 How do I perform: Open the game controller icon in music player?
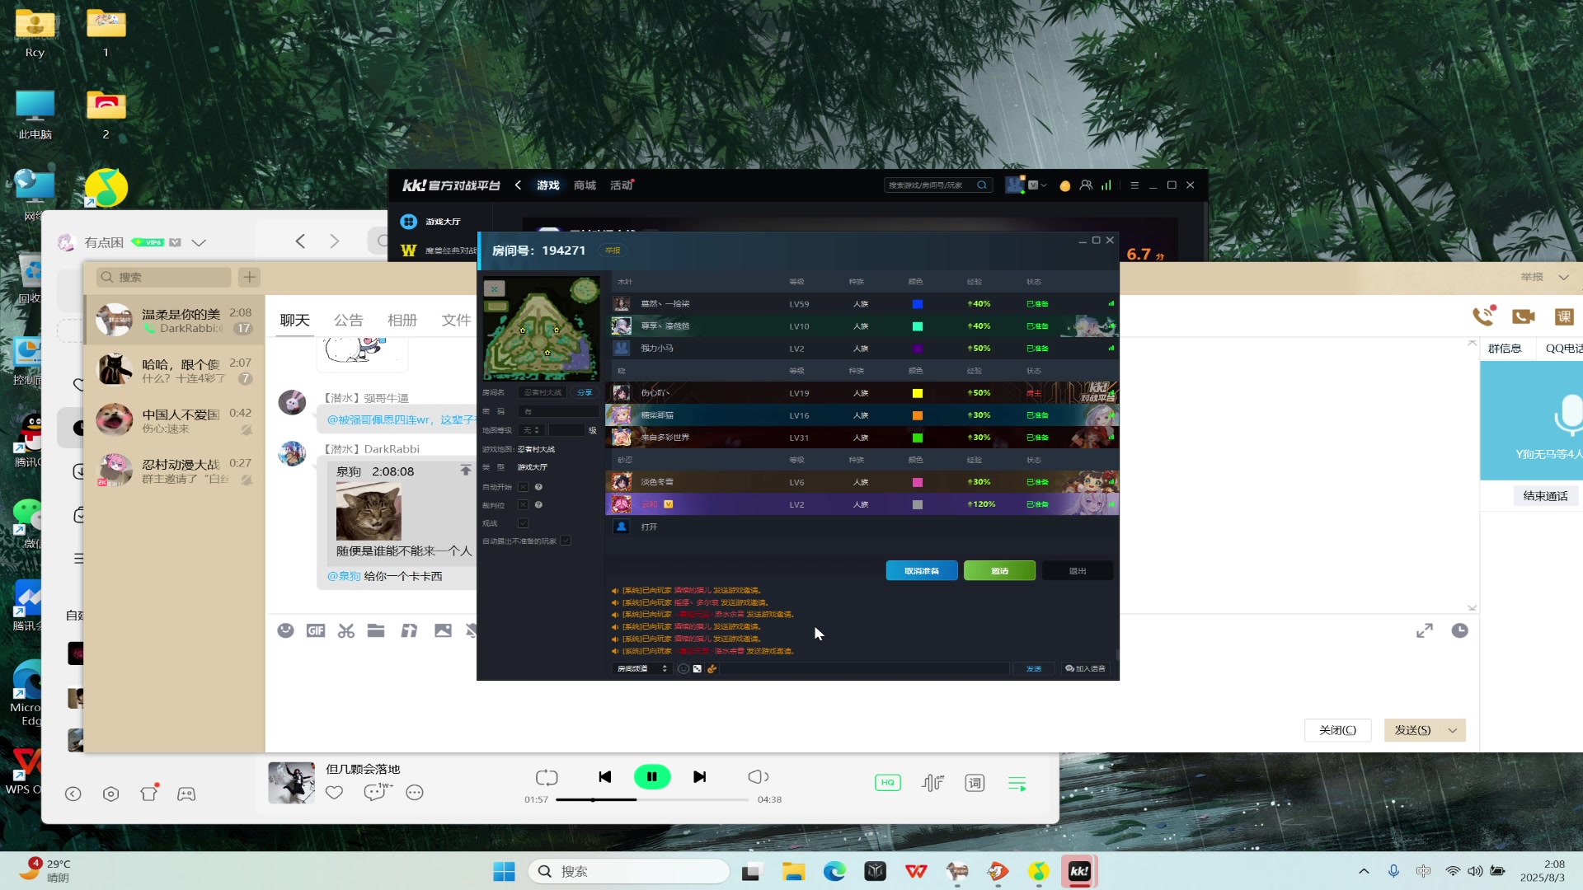(x=186, y=794)
